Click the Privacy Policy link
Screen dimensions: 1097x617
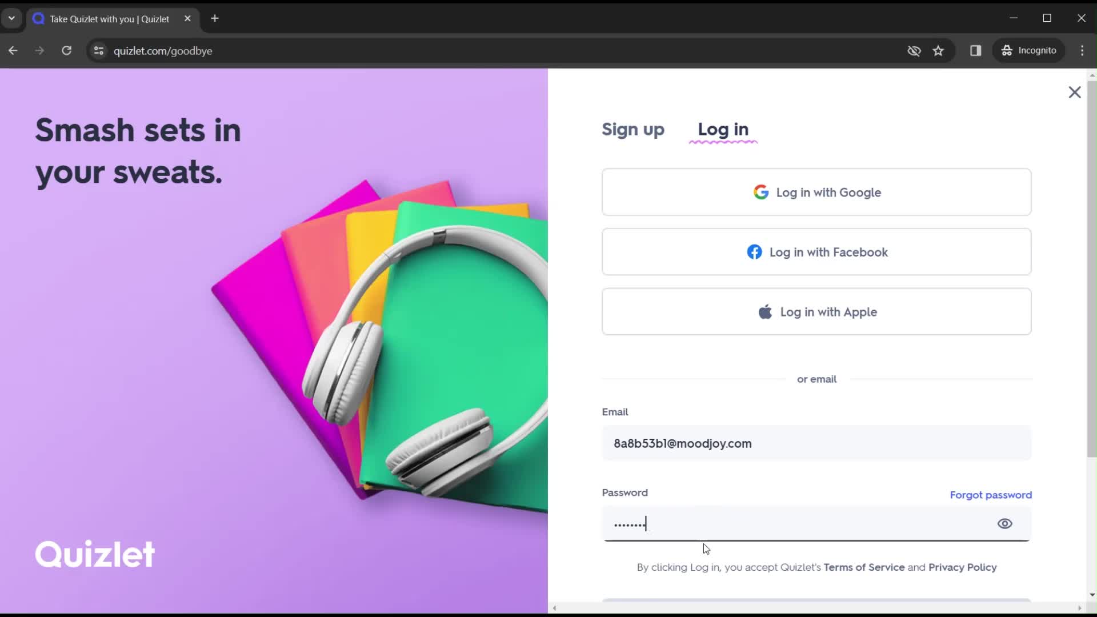point(963,567)
